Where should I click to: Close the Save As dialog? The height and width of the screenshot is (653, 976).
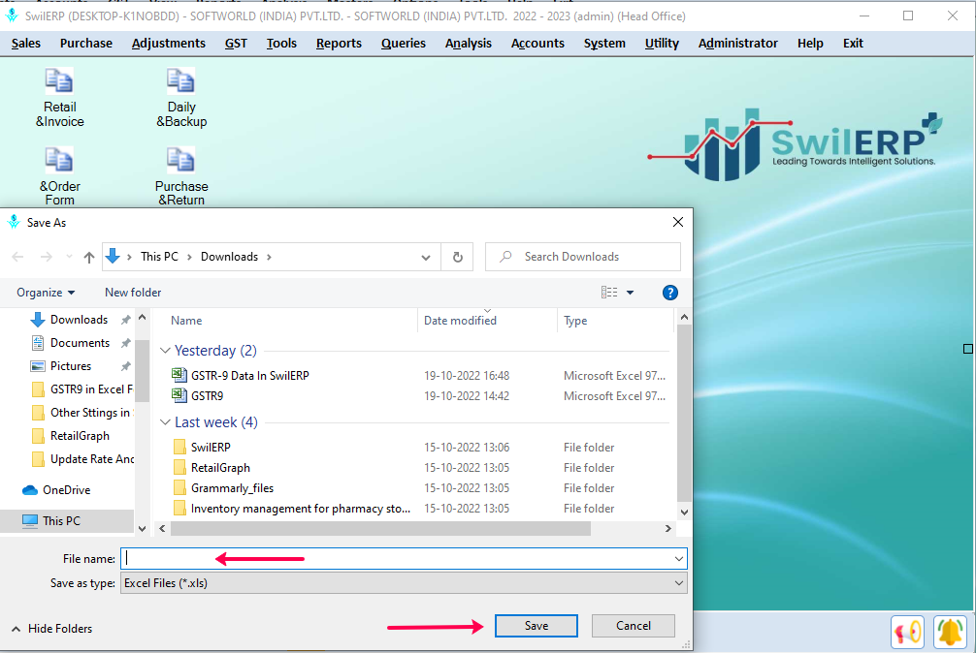coord(678,222)
